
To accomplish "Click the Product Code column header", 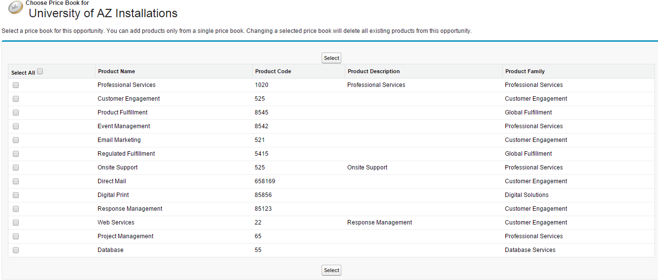I will tap(273, 71).
